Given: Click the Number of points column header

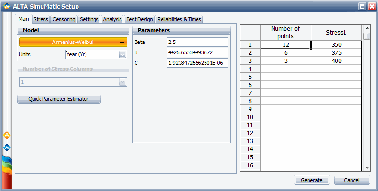Looking at the screenshot, I should point(286,32).
